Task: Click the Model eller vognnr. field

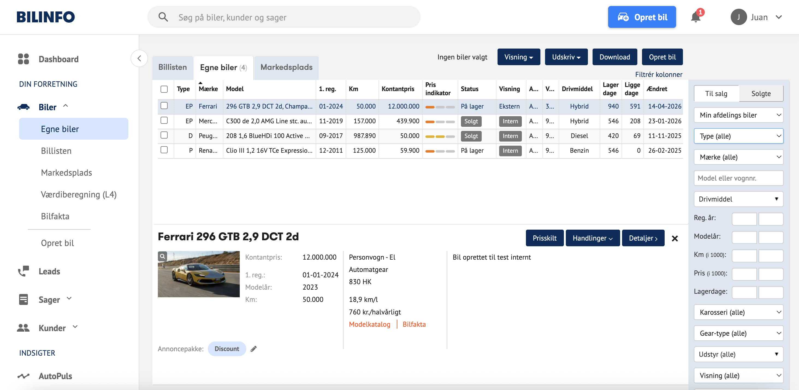Action: coord(739,178)
